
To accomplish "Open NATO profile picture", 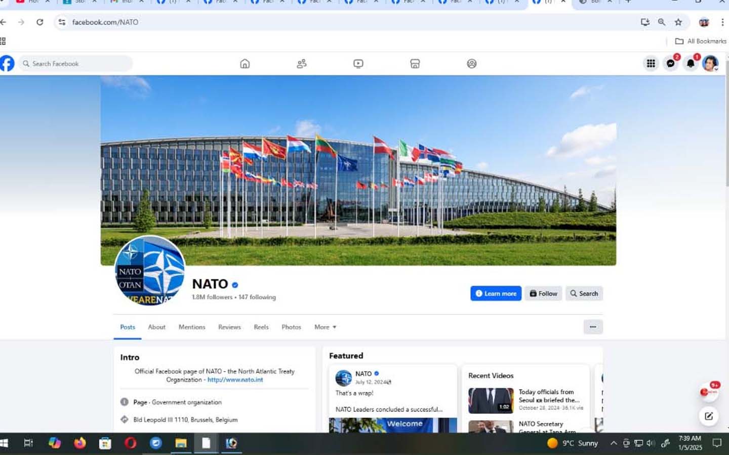I will tap(150, 270).
